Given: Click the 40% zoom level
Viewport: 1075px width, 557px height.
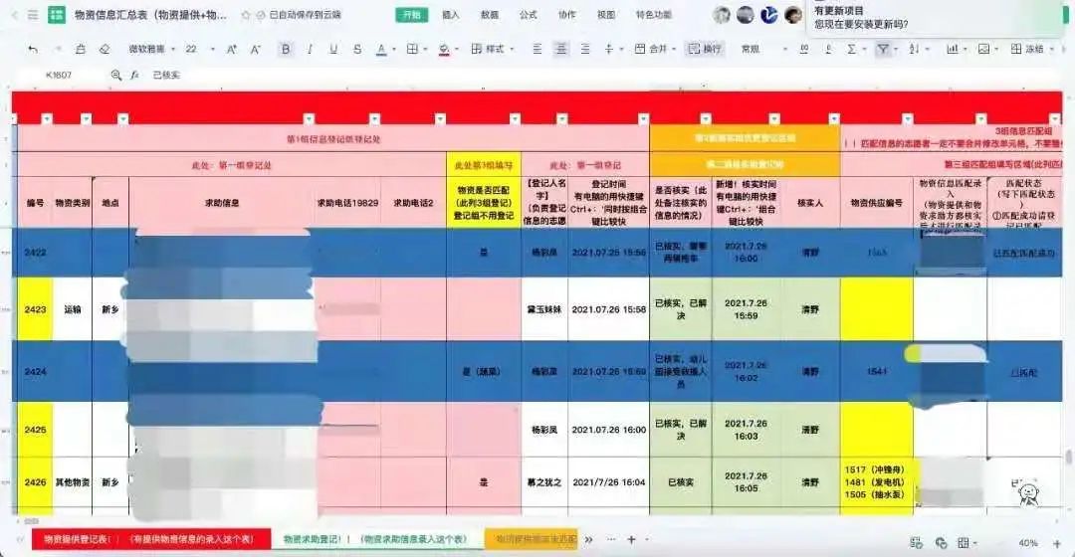Looking at the screenshot, I should pos(1027,543).
